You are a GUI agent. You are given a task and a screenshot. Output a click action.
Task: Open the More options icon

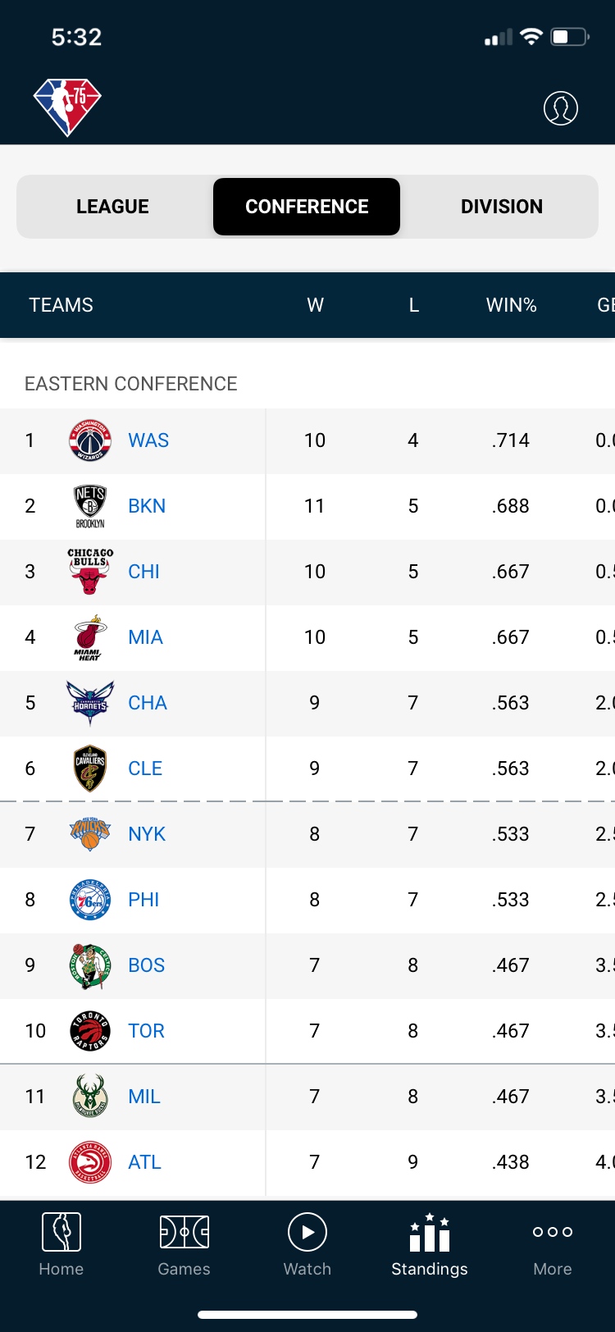(x=553, y=1232)
